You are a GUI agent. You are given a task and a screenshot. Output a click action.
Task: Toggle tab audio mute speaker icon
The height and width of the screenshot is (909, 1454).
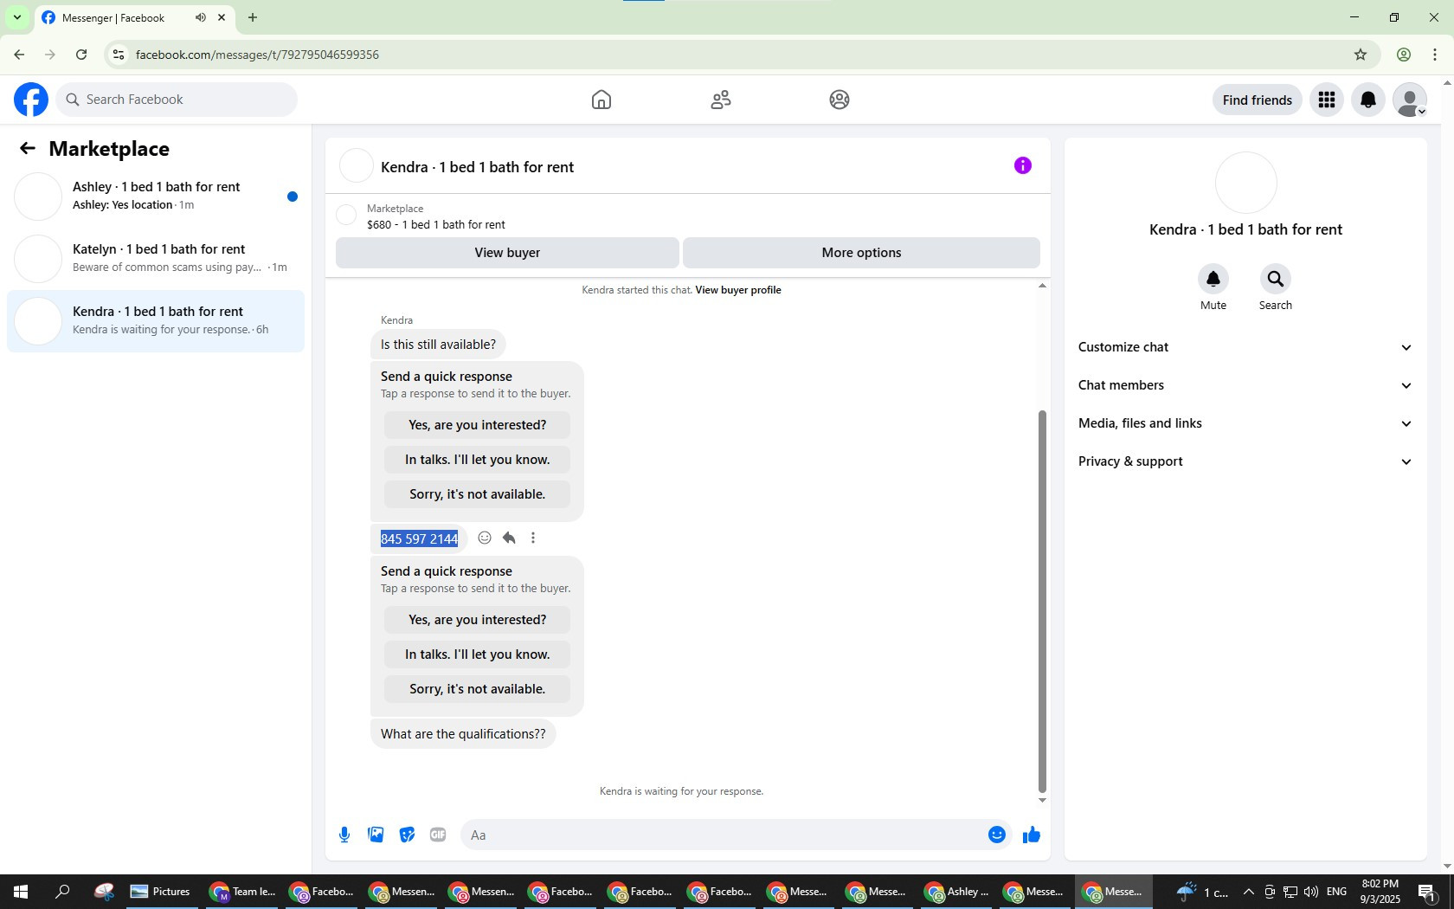[201, 17]
